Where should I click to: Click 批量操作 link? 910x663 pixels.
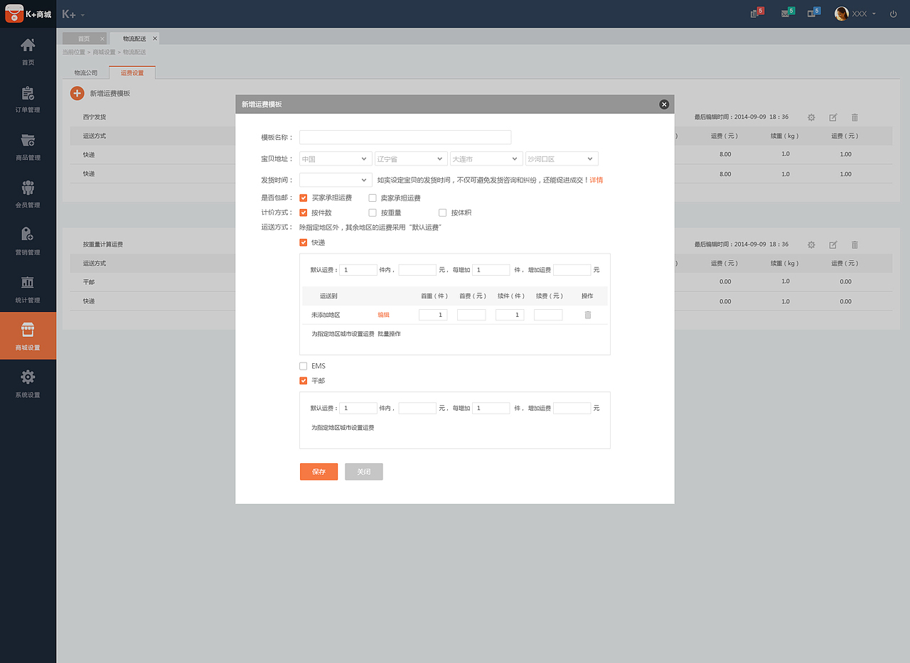(x=389, y=334)
